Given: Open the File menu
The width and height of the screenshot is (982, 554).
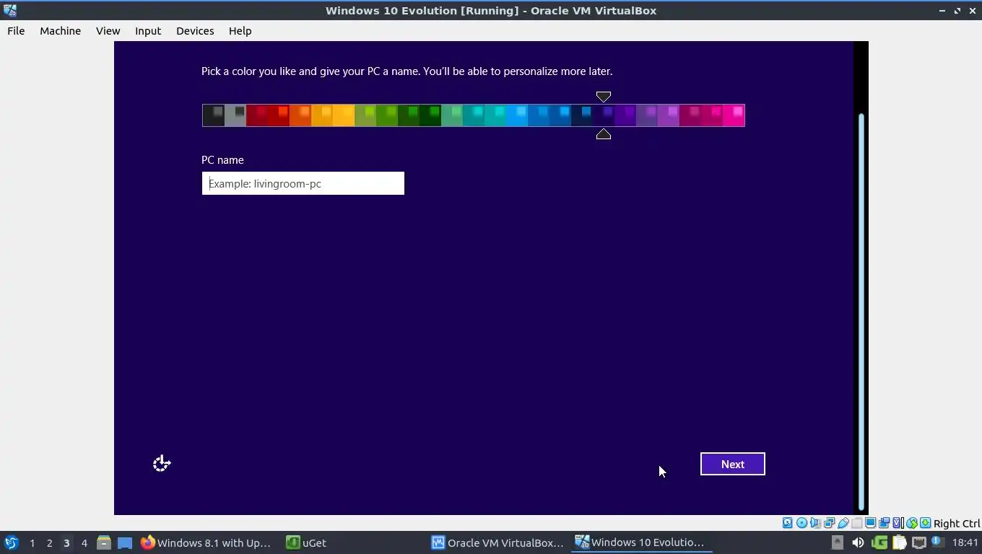Looking at the screenshot, I should (x=16, y=31).
